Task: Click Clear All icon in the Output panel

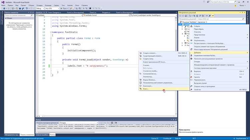Action: pyautogui.click(x=112, y=123)
